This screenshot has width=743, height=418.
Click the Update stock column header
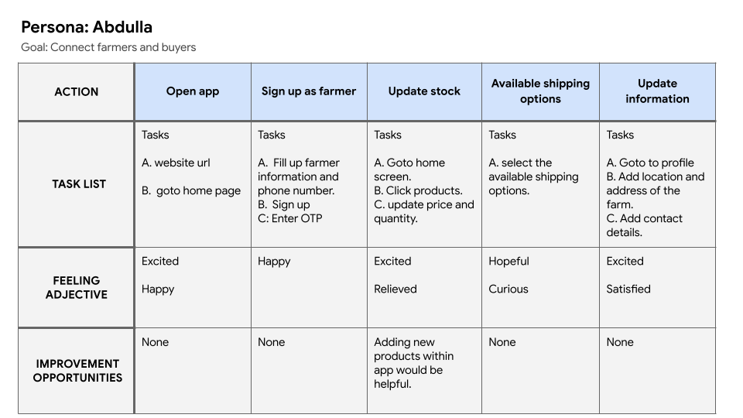pos(425,92)
